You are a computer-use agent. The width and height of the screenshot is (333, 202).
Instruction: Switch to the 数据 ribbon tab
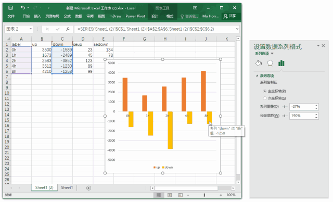click(x=79, y=16)
